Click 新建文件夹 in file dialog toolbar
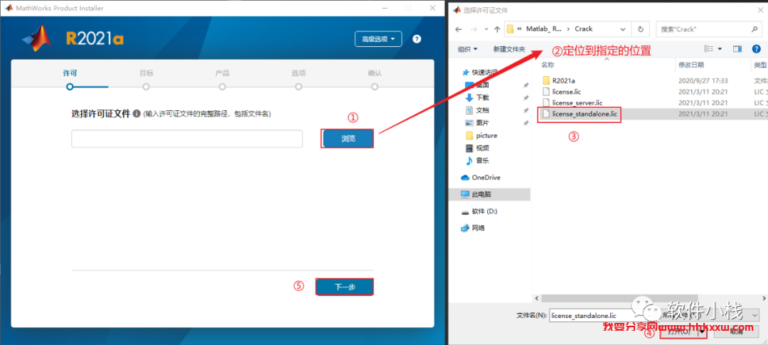This screenshot has height=345, width=768. (509, 49)
